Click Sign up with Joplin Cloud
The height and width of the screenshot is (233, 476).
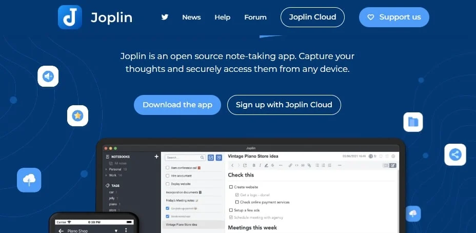point(284,105)
